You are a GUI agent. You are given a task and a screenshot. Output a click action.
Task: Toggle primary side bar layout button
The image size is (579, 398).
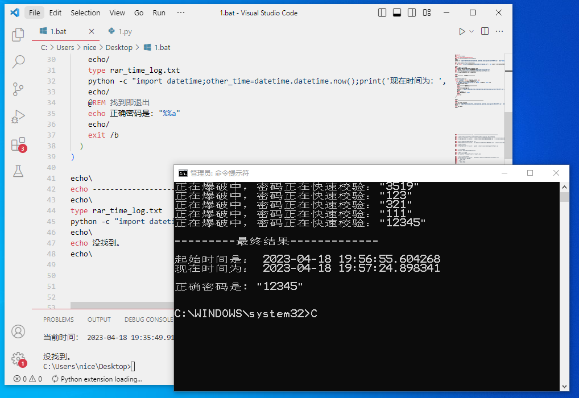[382, 13]
